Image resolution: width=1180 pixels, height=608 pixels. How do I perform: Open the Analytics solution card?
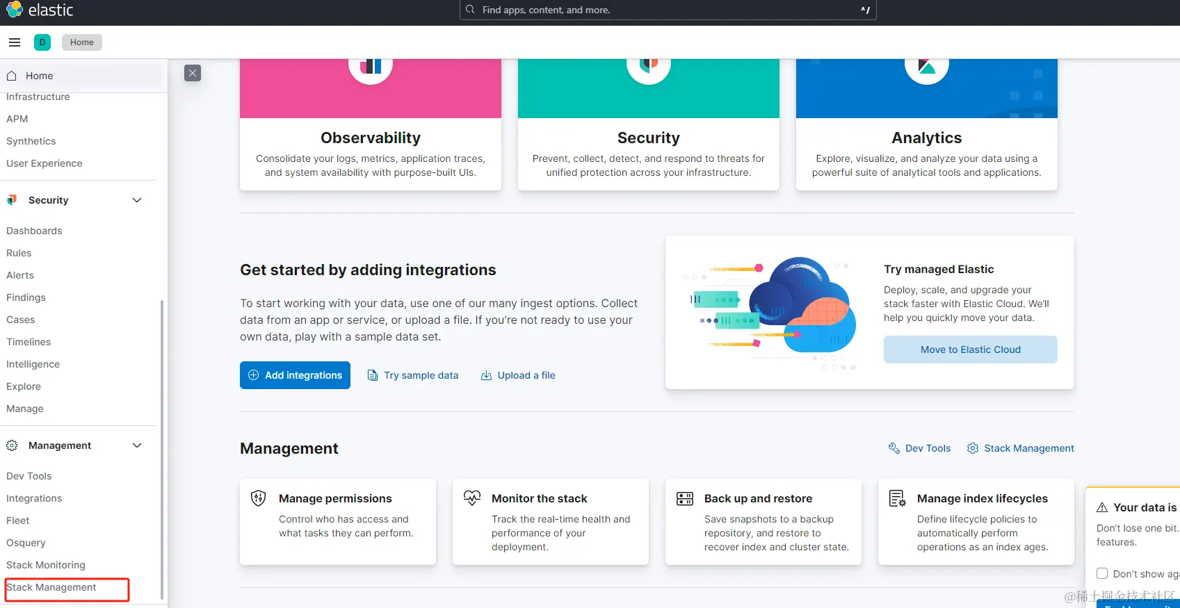(927, 124)
